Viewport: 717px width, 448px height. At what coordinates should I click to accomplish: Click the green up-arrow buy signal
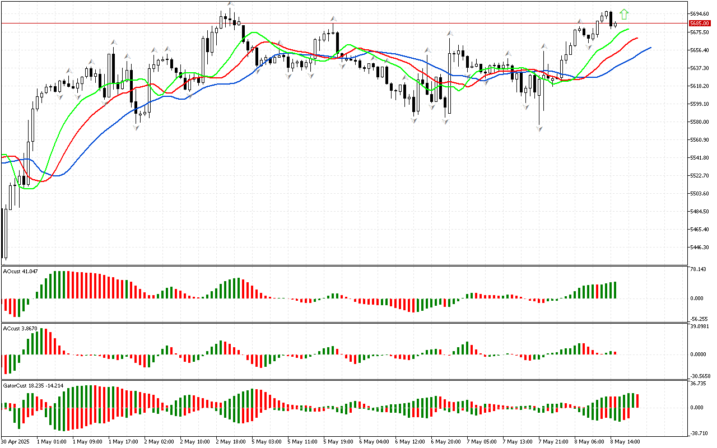pos(624,15)
